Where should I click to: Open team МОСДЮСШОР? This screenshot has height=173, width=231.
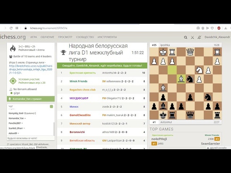click(x=79, y=98)
